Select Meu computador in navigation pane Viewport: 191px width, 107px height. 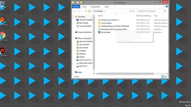[x=85, y=38]
